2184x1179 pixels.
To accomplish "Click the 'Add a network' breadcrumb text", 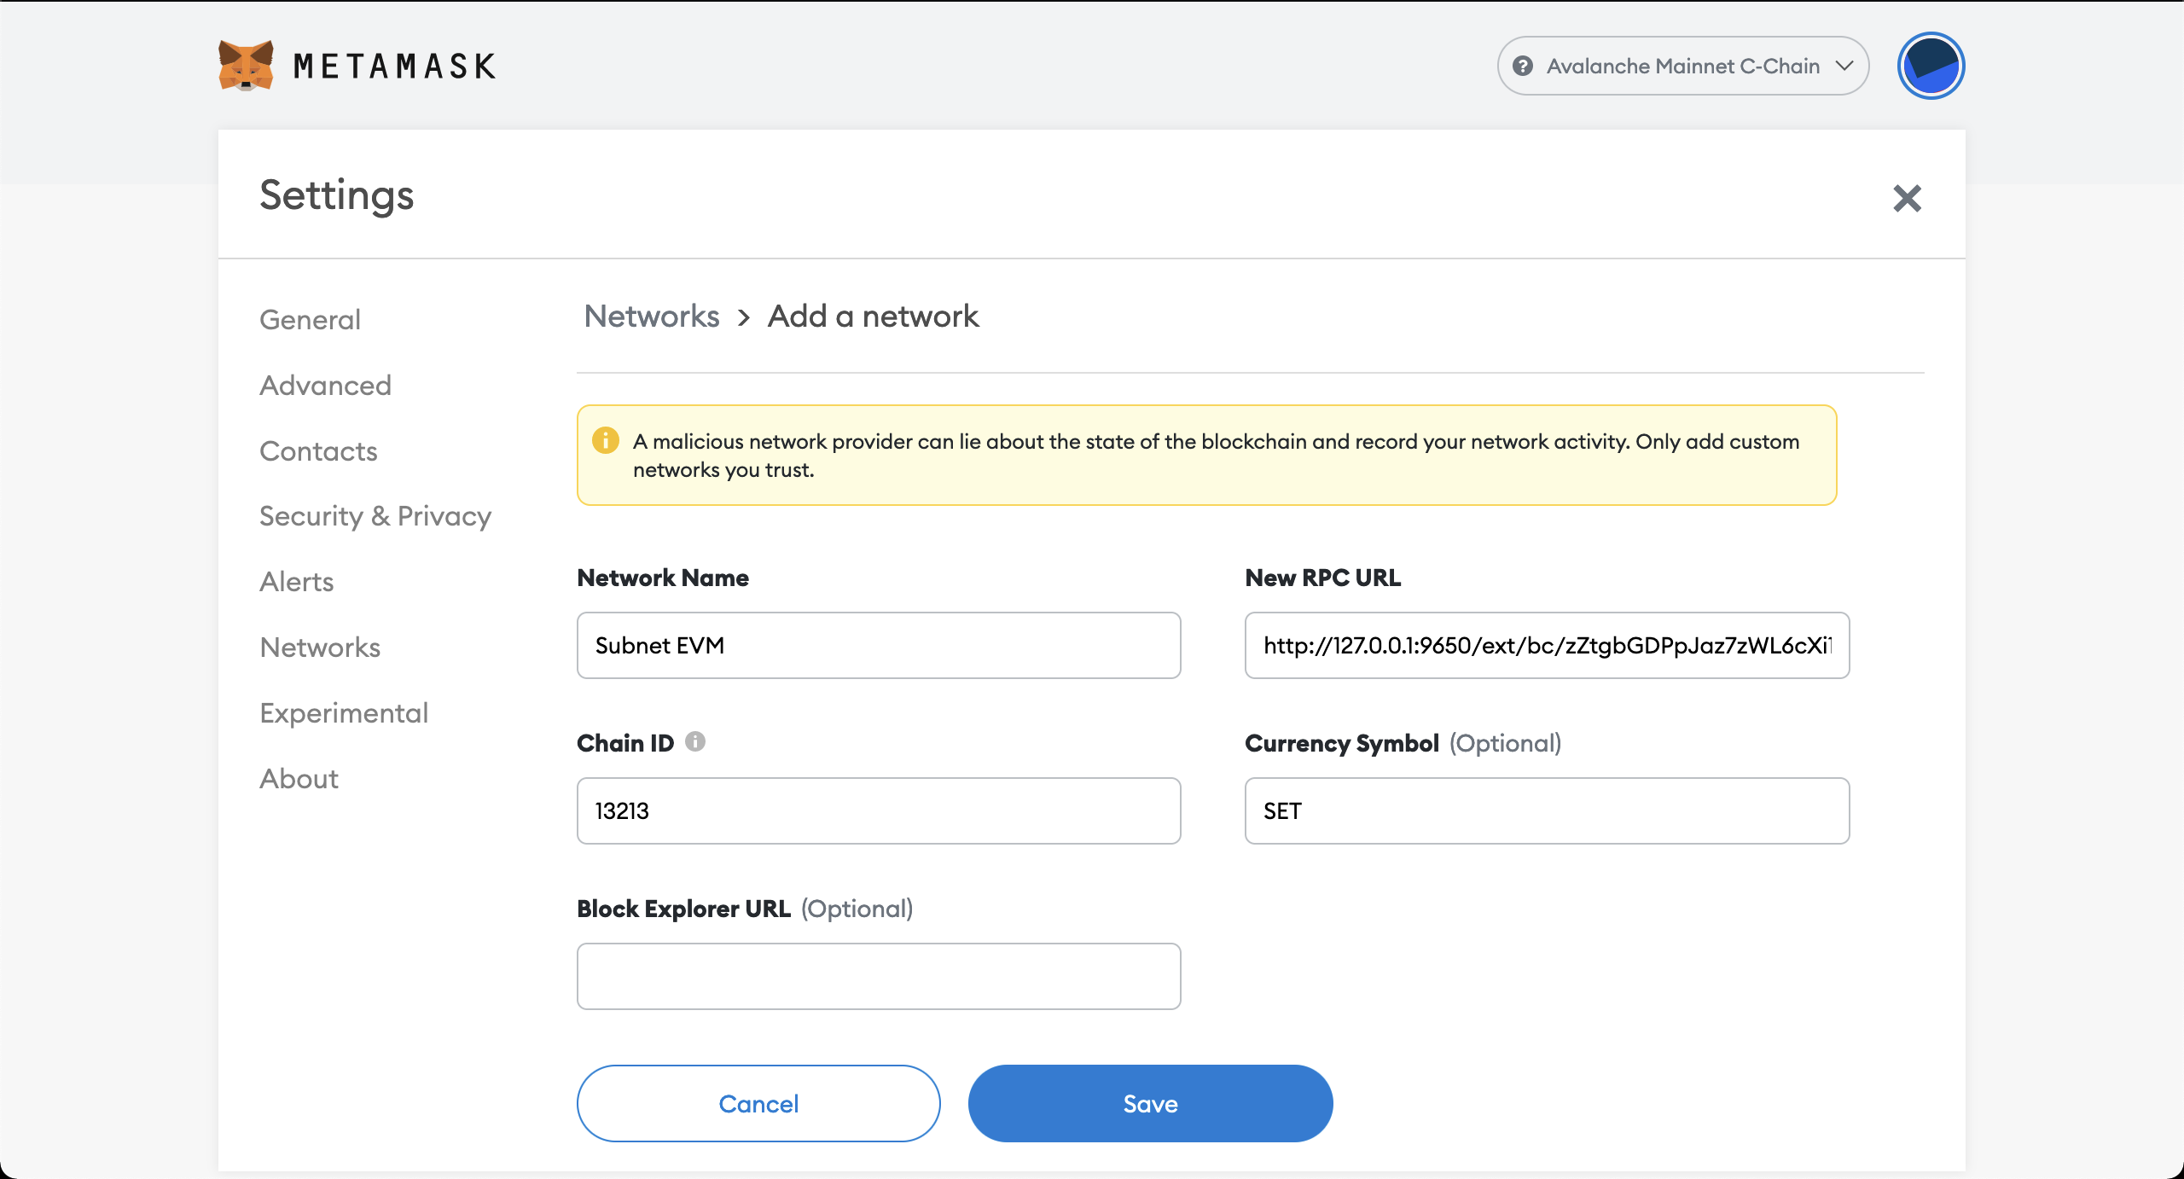I will point(873,317).
